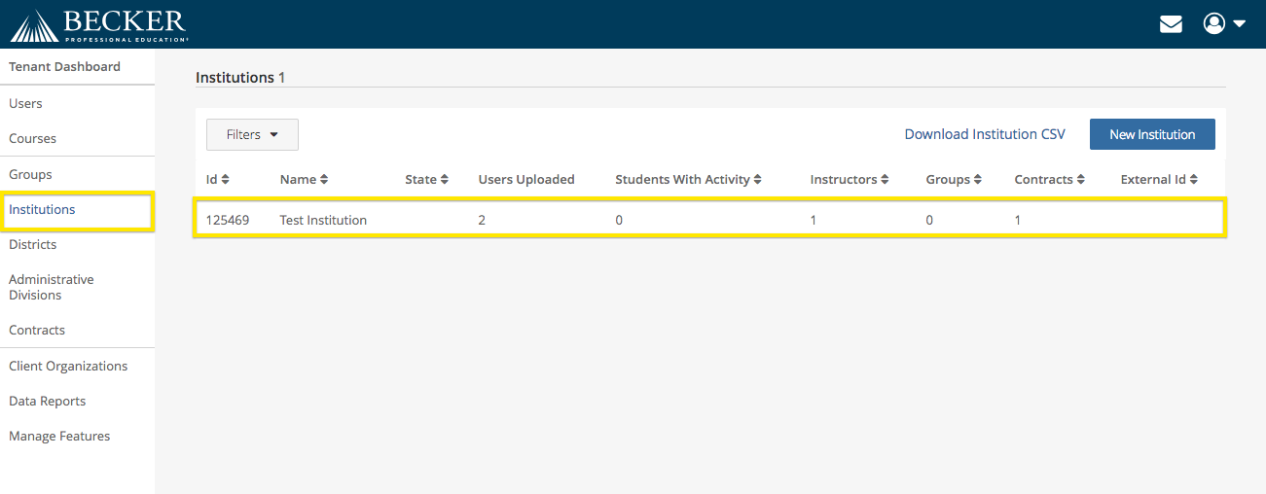Image resolution: width=1266 pixels, height=494 pixels.
Task: Click the New Institution button
Action: tap(1152, 134)
